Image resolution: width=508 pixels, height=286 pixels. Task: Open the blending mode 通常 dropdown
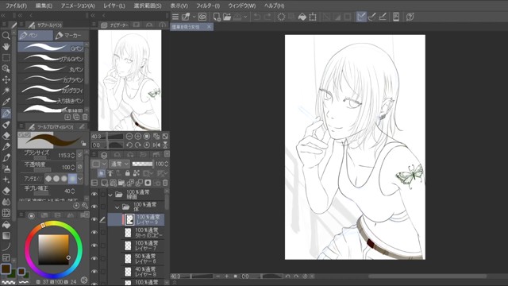[120, 164]
